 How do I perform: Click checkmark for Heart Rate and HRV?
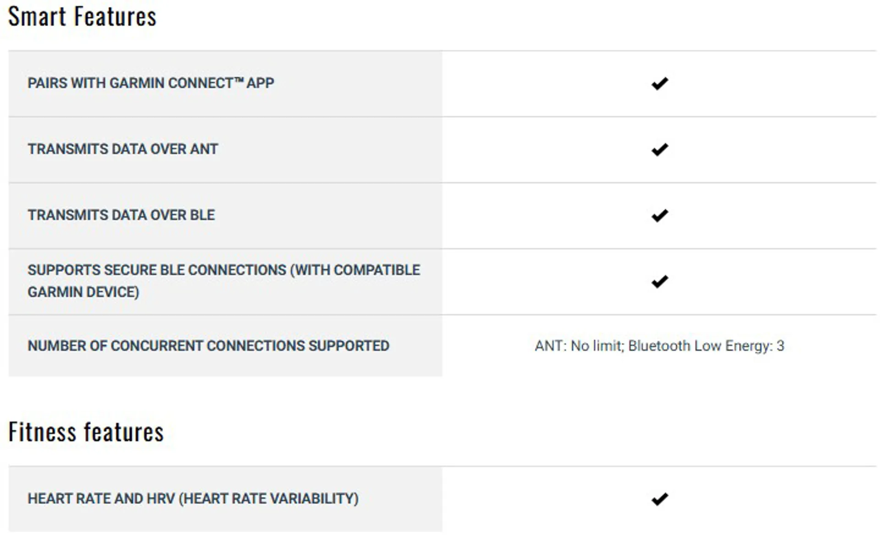tap(660, 499)
